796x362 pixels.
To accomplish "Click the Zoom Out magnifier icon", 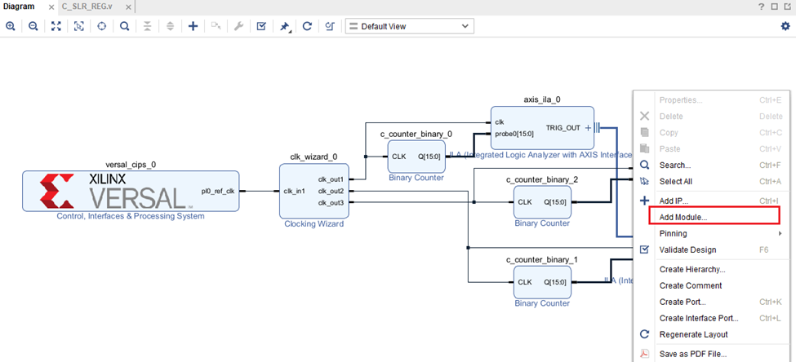I will click(x=33, y=26).
